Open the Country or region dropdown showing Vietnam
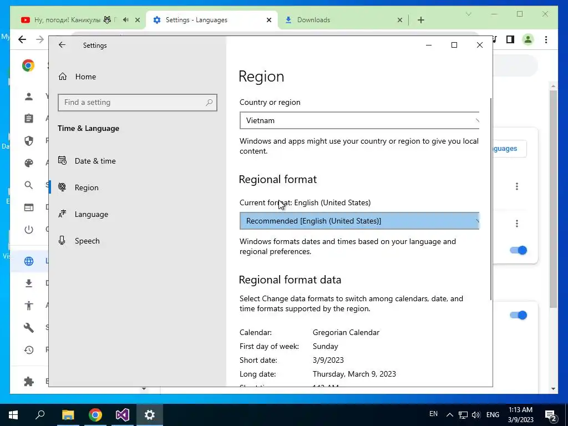Viewport: 568px width, 426px height. pyautogui.click(x=359, y=120)
